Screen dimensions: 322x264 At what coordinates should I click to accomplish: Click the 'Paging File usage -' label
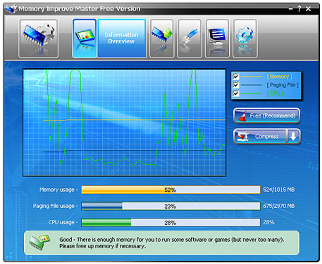(55, 206)
